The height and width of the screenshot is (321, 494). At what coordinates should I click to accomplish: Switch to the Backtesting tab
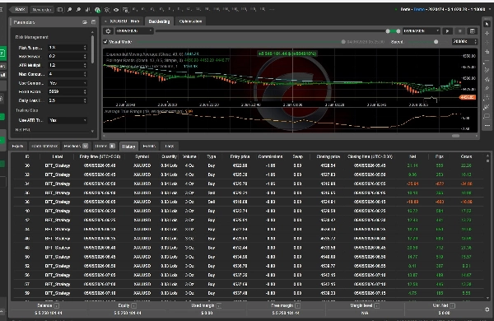(159, 21)
